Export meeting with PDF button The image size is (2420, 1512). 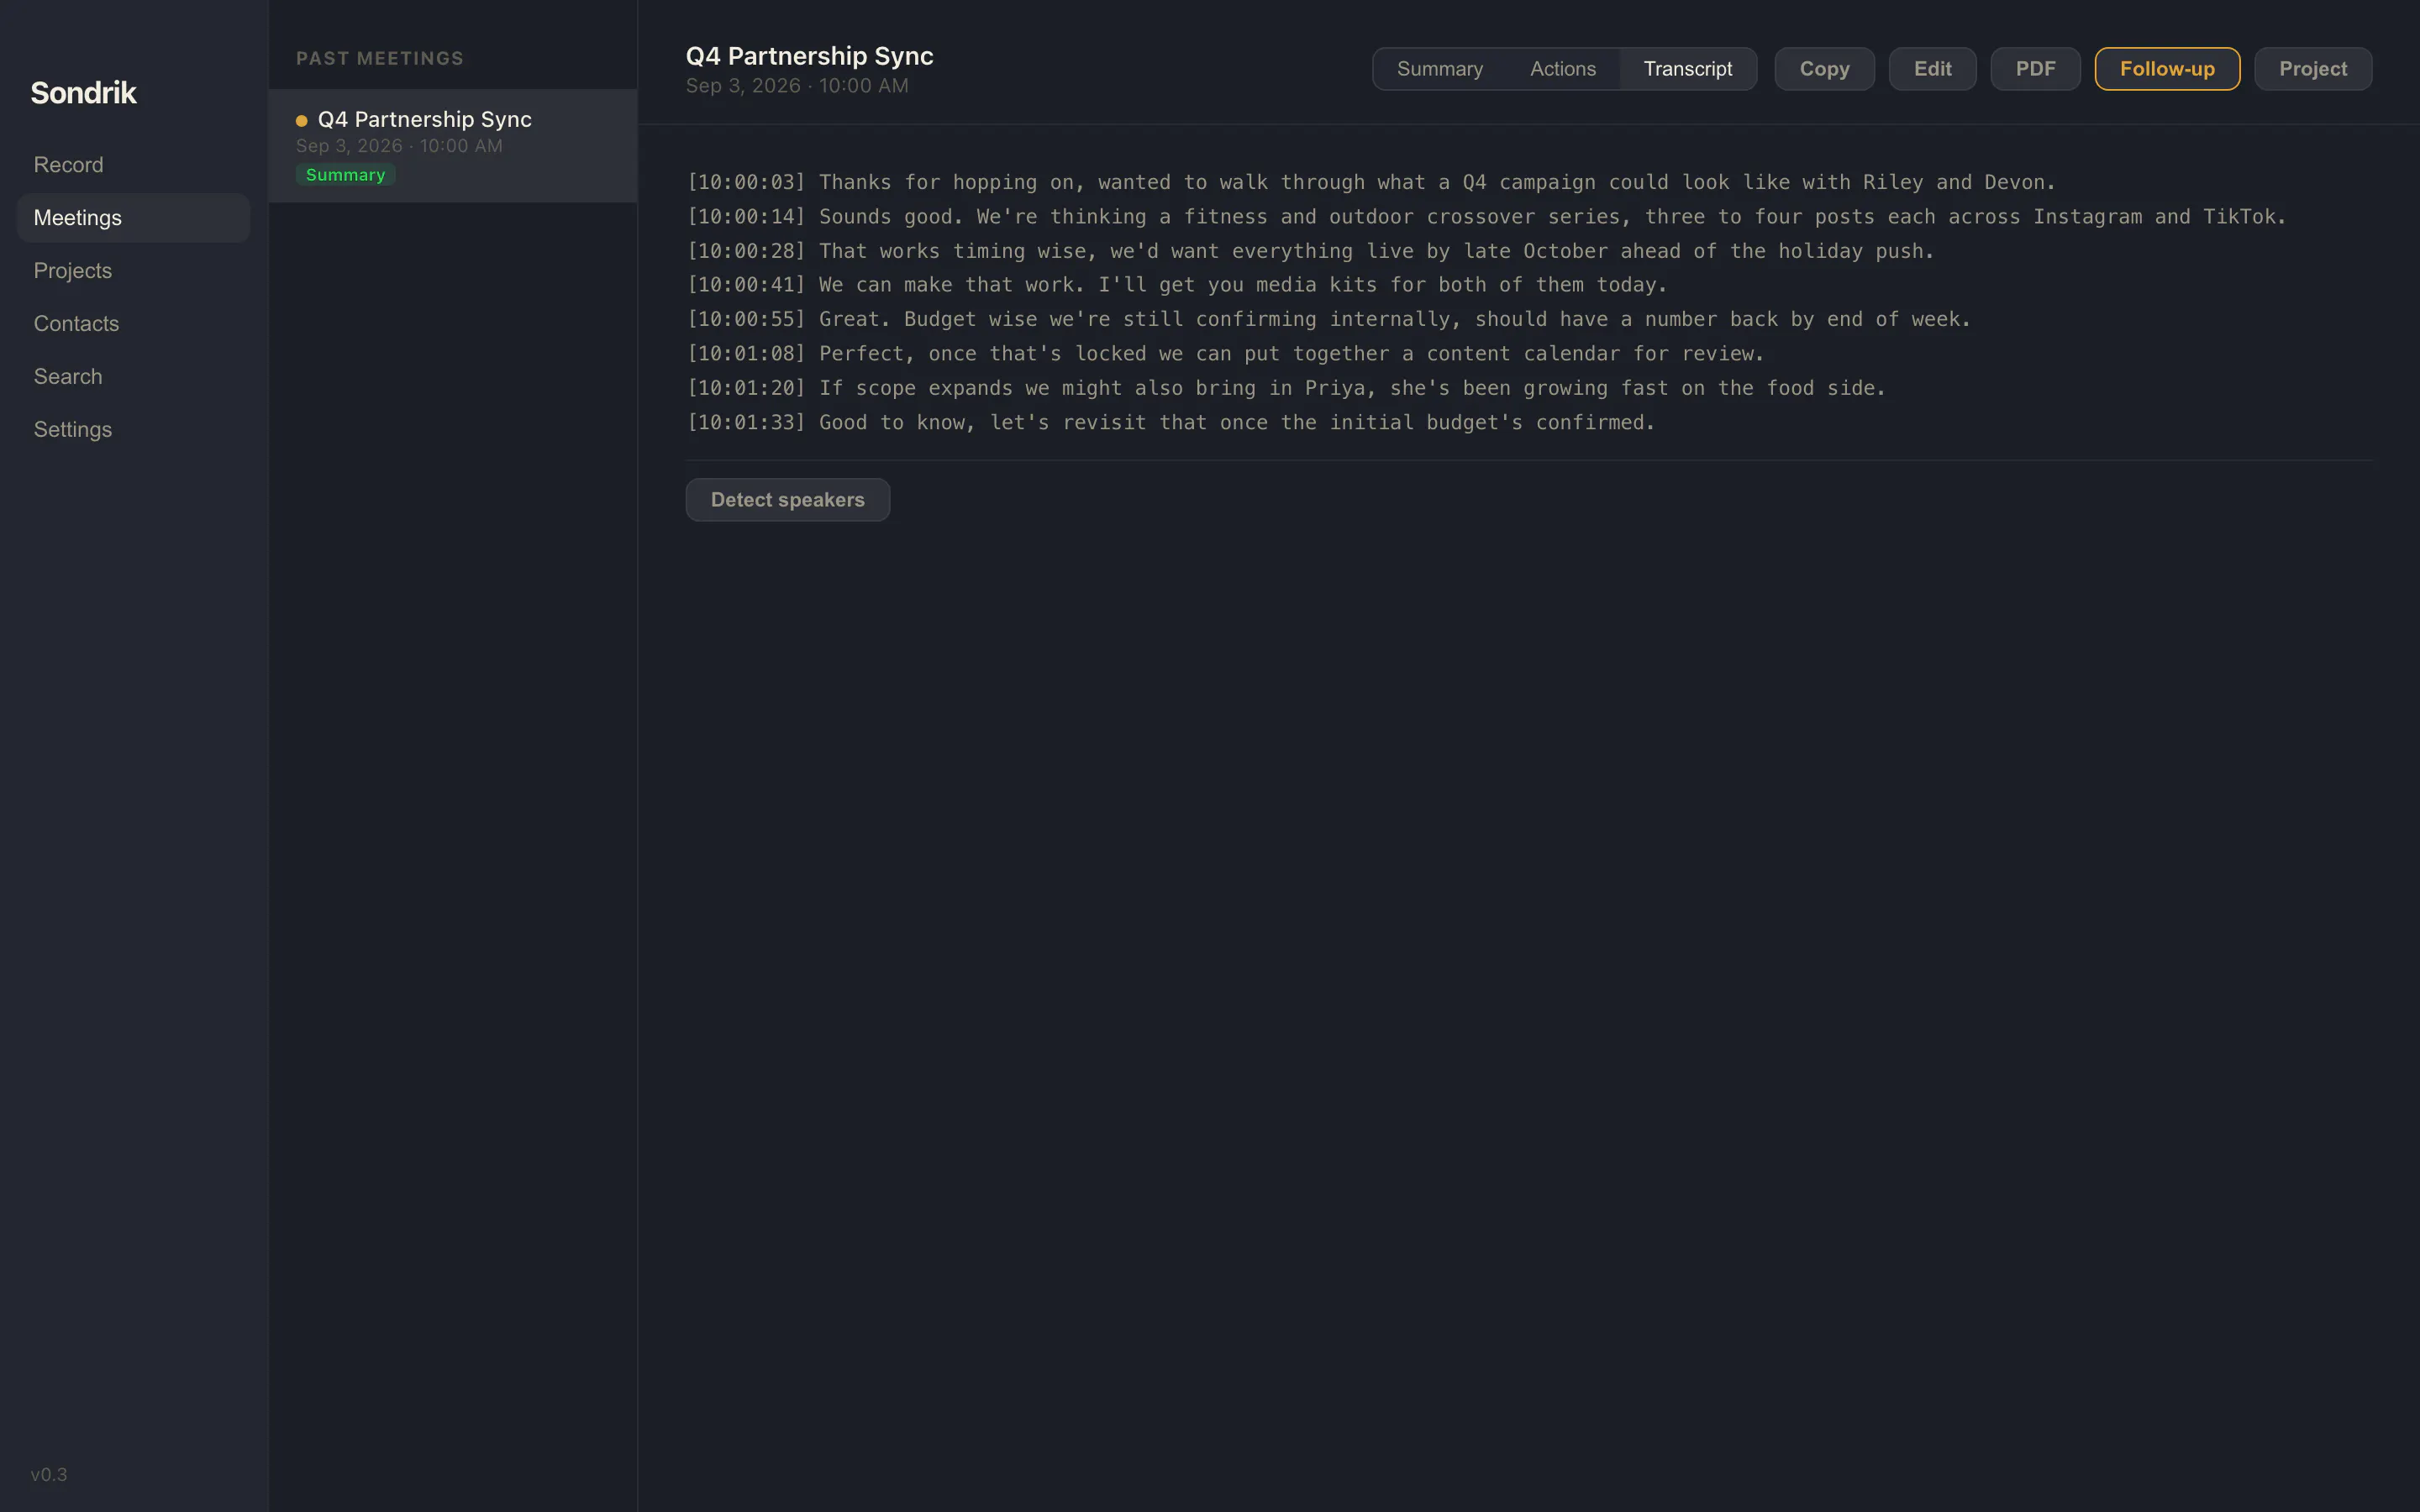(x=2035, y=69)
